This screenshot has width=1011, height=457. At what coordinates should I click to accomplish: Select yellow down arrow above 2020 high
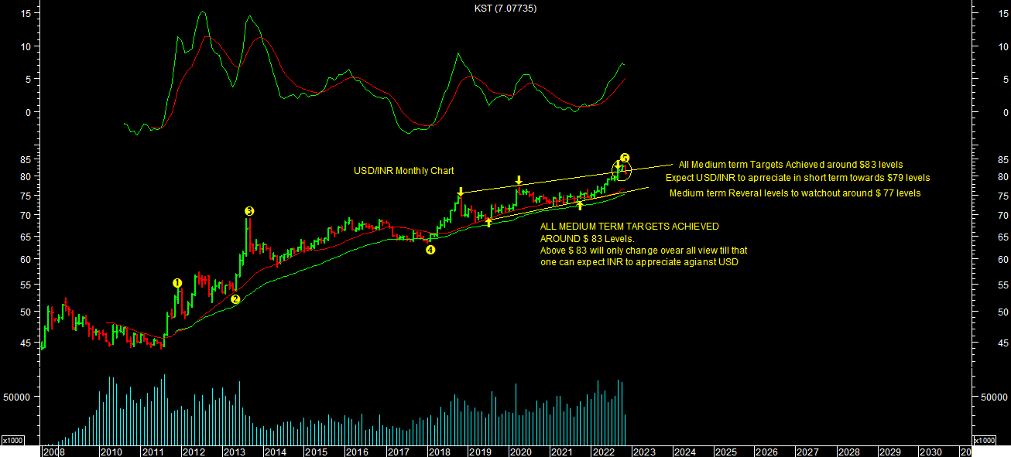(x=518, y=181)
